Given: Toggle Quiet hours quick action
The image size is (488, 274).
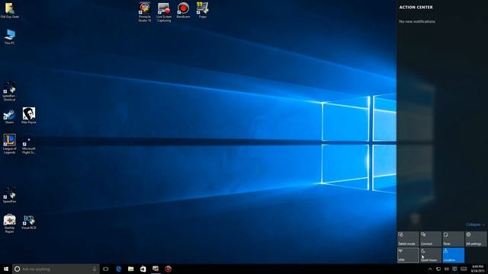Looking at the screenshot, I should coord(430,255).
